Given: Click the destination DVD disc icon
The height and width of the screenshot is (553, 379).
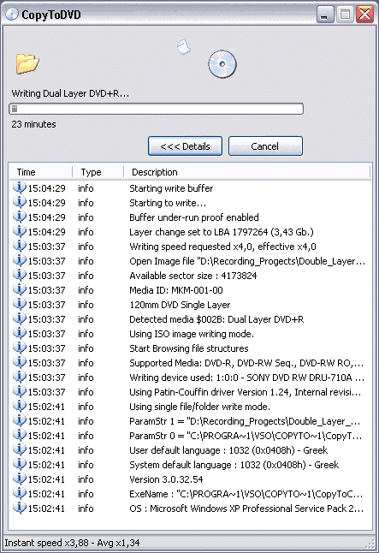Looking at the screenshot, I should tap(222, 64).
